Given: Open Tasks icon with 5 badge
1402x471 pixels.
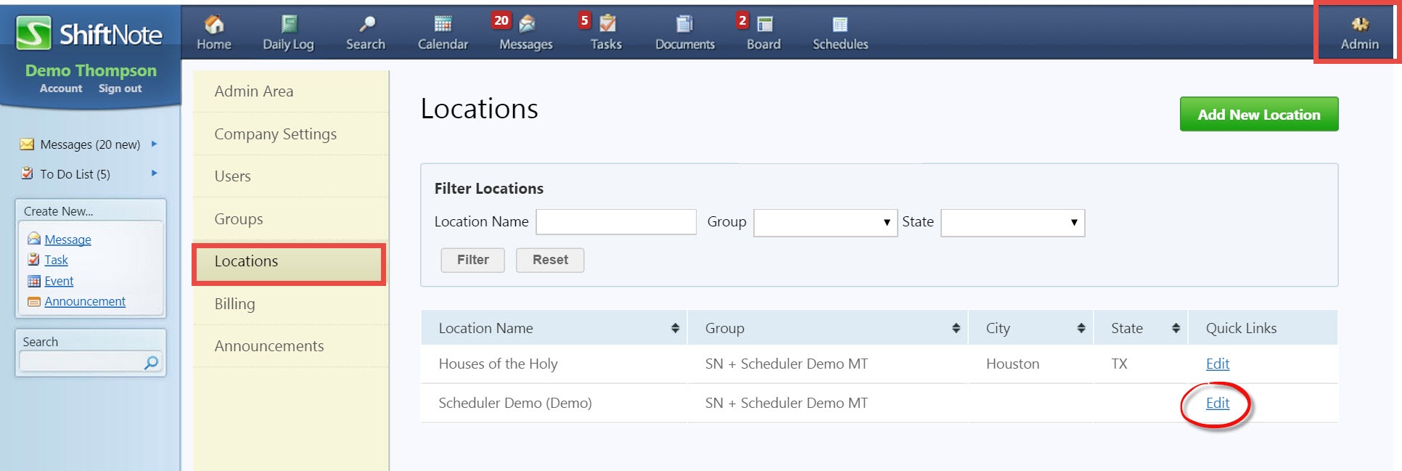Looking at the screenshot, I should pyautogui.click(x=607, y=25).
